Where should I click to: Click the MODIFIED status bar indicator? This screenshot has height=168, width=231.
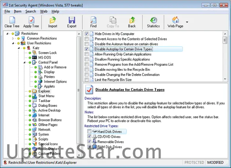(215, 162)
